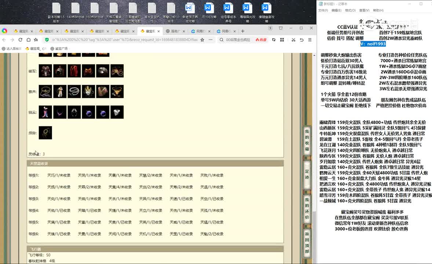Open 我的还价 side button
This screenshot has width=432, height=264.
[307, 208]
